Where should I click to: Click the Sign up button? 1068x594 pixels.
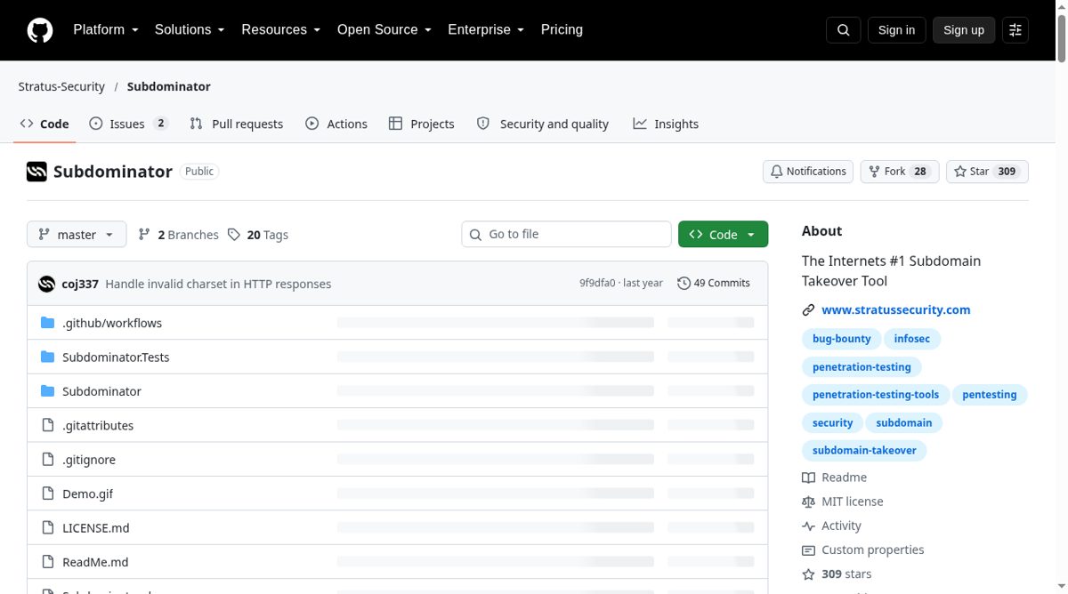tap(964, 30)
